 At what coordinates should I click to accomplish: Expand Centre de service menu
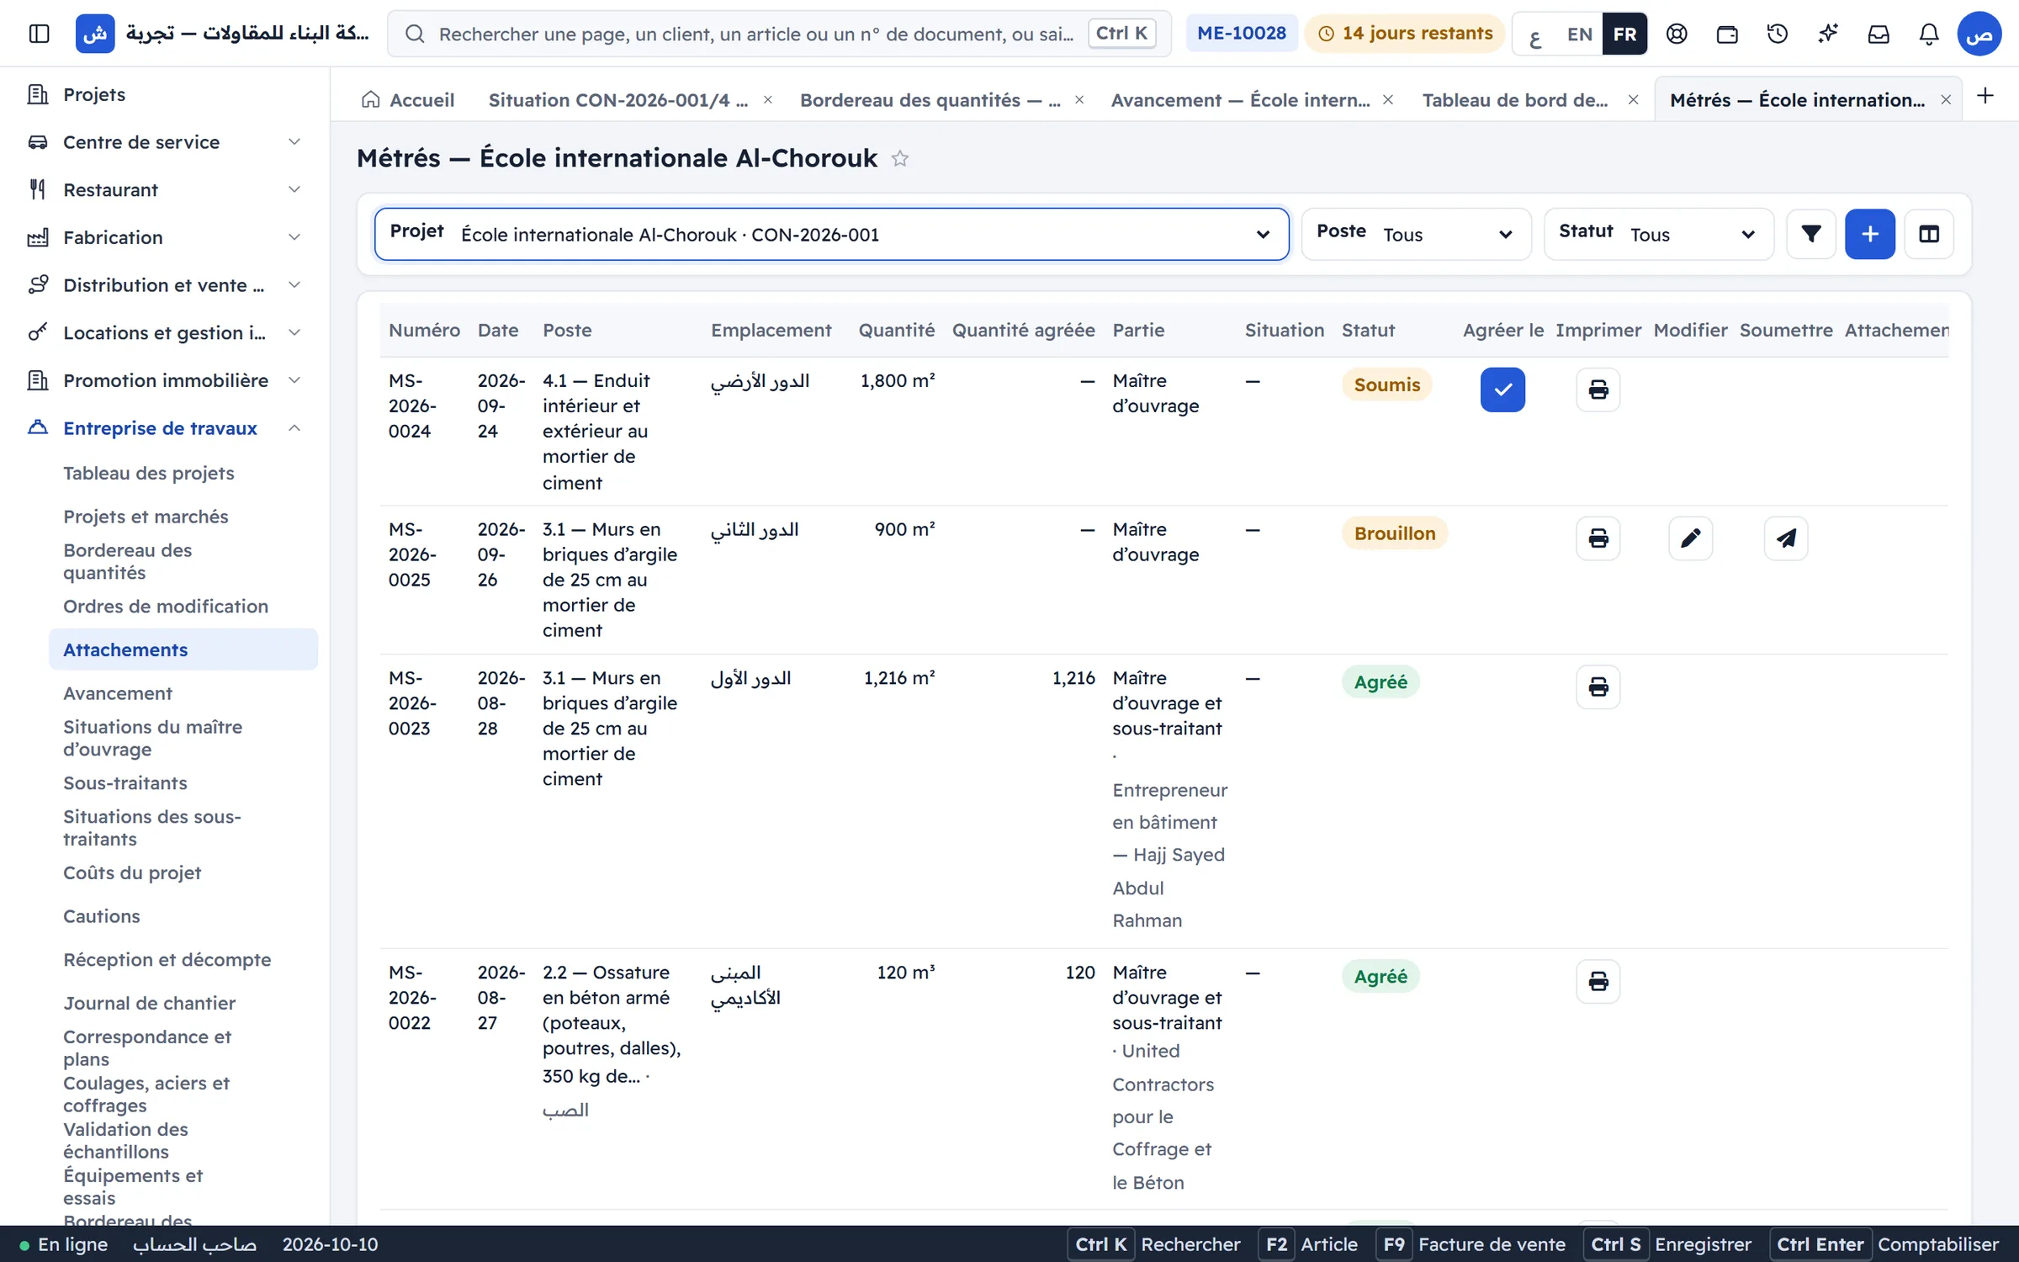click(x=165, y=142)
